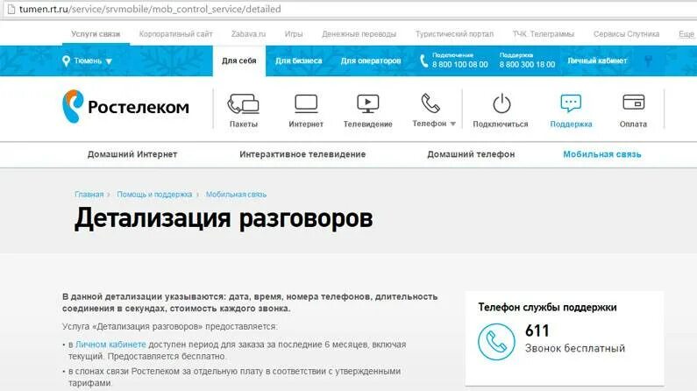Click the Ростелеком logo
Viewport: 697px width, 391px height.
[x=125, y=106]
